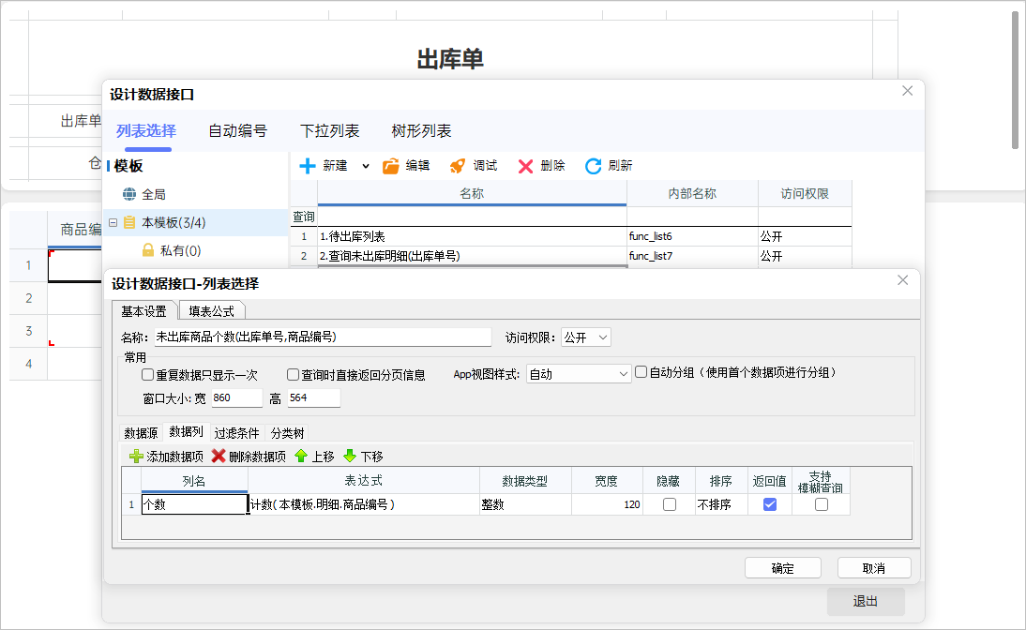The width and height of the screenshot is (1026, 630).
Task: Click the red X 删除 icon
Action: point(525,166)
